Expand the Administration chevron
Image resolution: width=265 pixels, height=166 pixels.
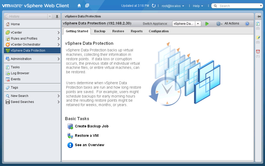click(x=59, y=59)
